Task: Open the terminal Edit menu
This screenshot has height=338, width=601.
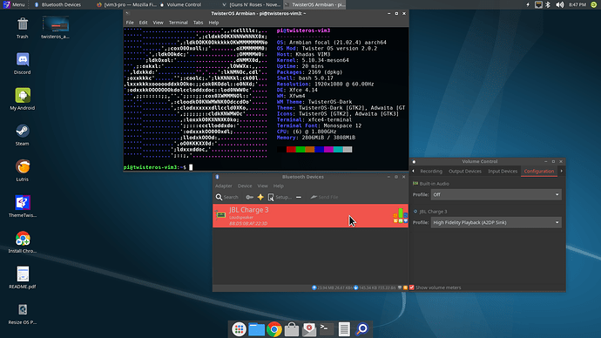Action: click(x=143, y=23)
